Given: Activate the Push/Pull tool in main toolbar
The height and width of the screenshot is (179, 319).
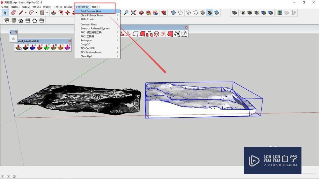Looking at the screenshot, I should click(54, 13).
